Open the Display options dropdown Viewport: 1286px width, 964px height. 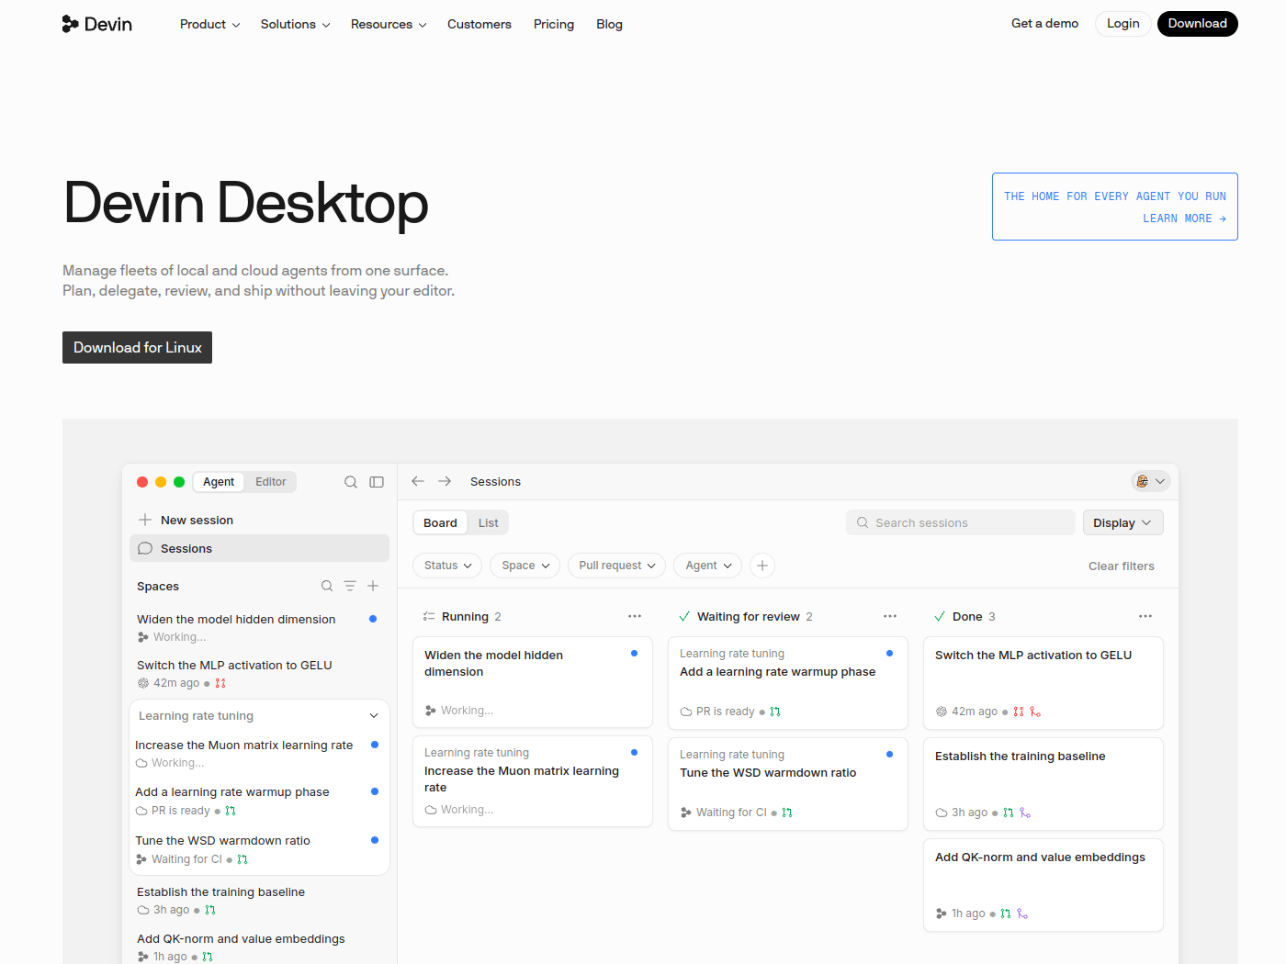click(x=1122, y=522)
